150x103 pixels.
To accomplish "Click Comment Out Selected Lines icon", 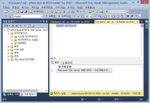I will (x=118, y=16).
